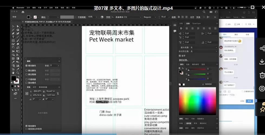Toggle the constrain proportions link icon
The image size is (265, 135).
click(58, 93)
